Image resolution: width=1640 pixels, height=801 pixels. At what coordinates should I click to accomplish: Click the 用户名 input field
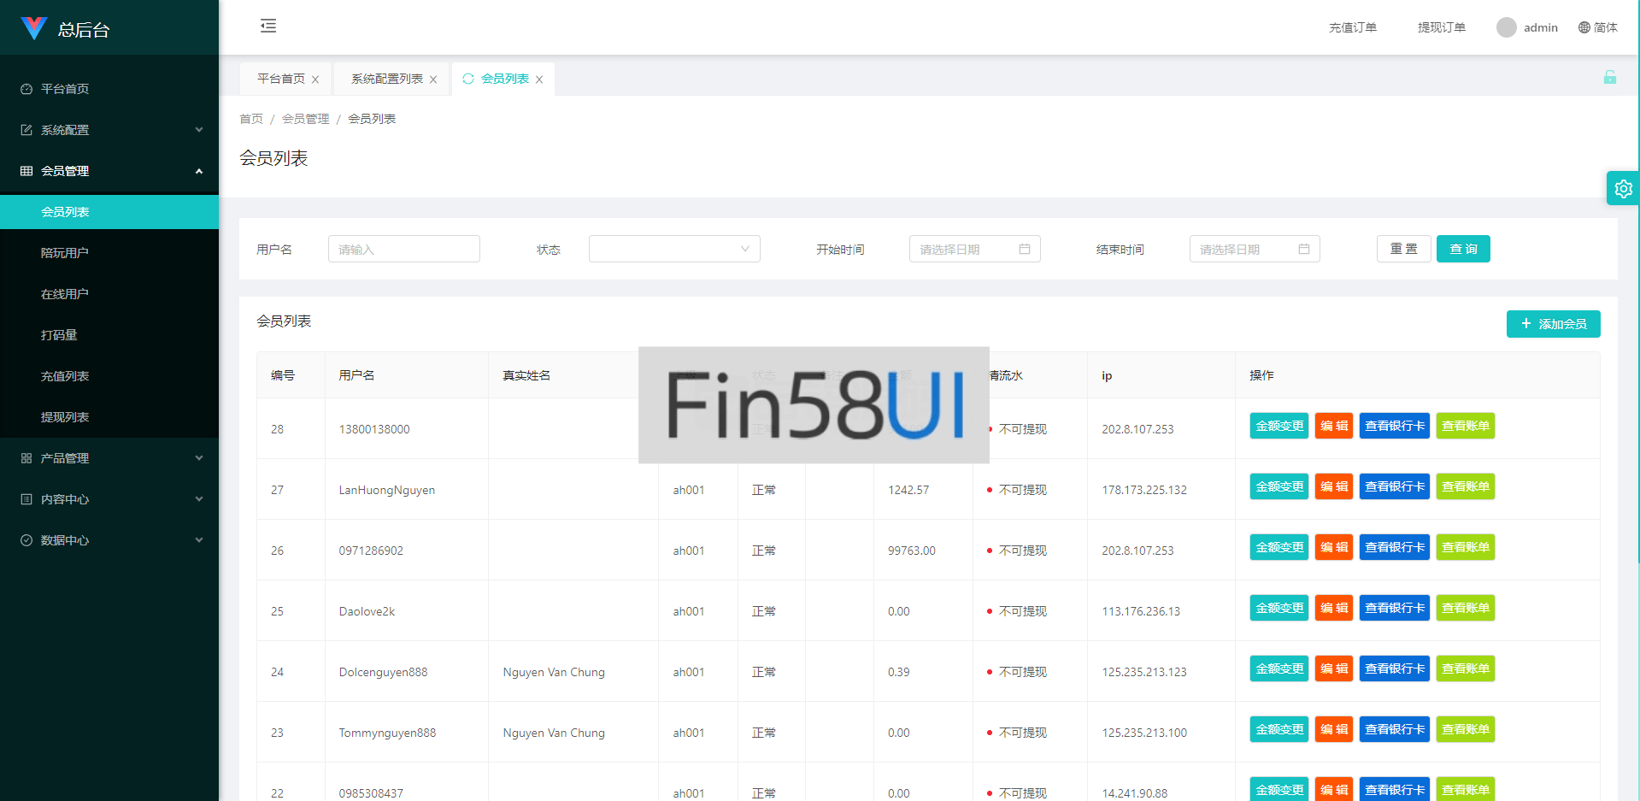[403, 249]
